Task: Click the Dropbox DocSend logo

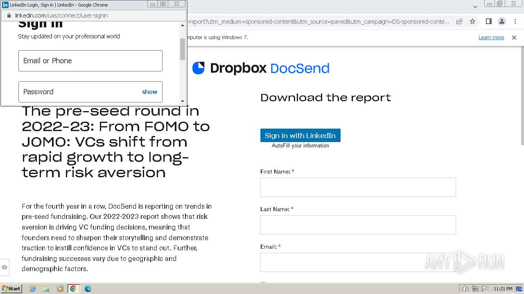Action: tap(261, 68)
